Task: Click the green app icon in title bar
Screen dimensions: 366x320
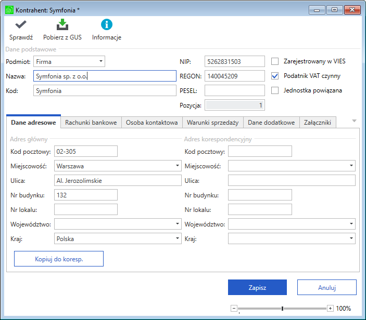Action: click(x=9, y=10)
